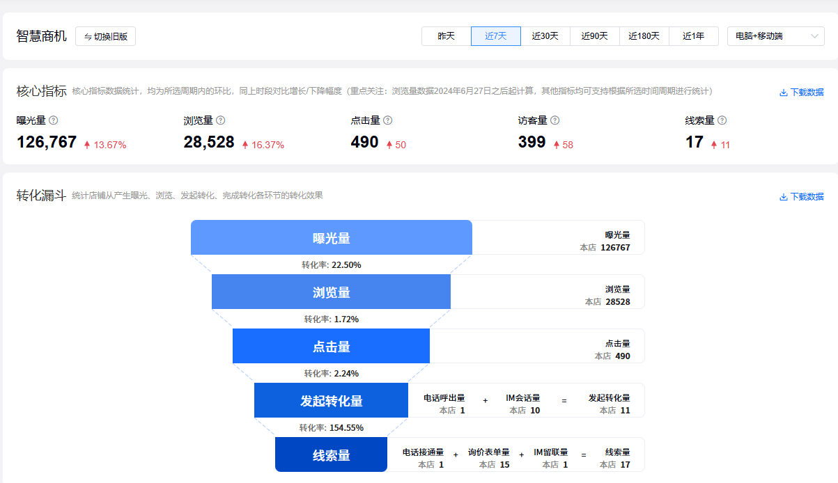838x483 pixels.
Task: Select the 昨天 time range
Action: point(446,36)
